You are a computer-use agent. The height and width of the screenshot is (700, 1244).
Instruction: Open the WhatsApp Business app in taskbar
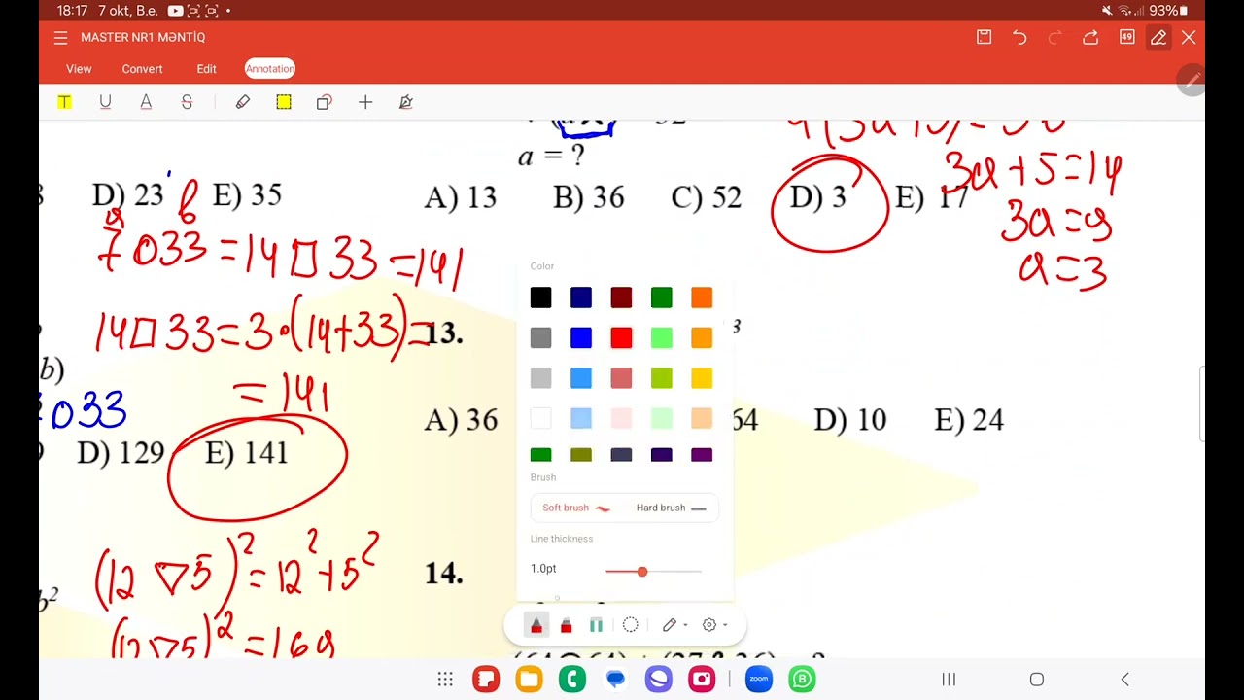coord(802,680)
